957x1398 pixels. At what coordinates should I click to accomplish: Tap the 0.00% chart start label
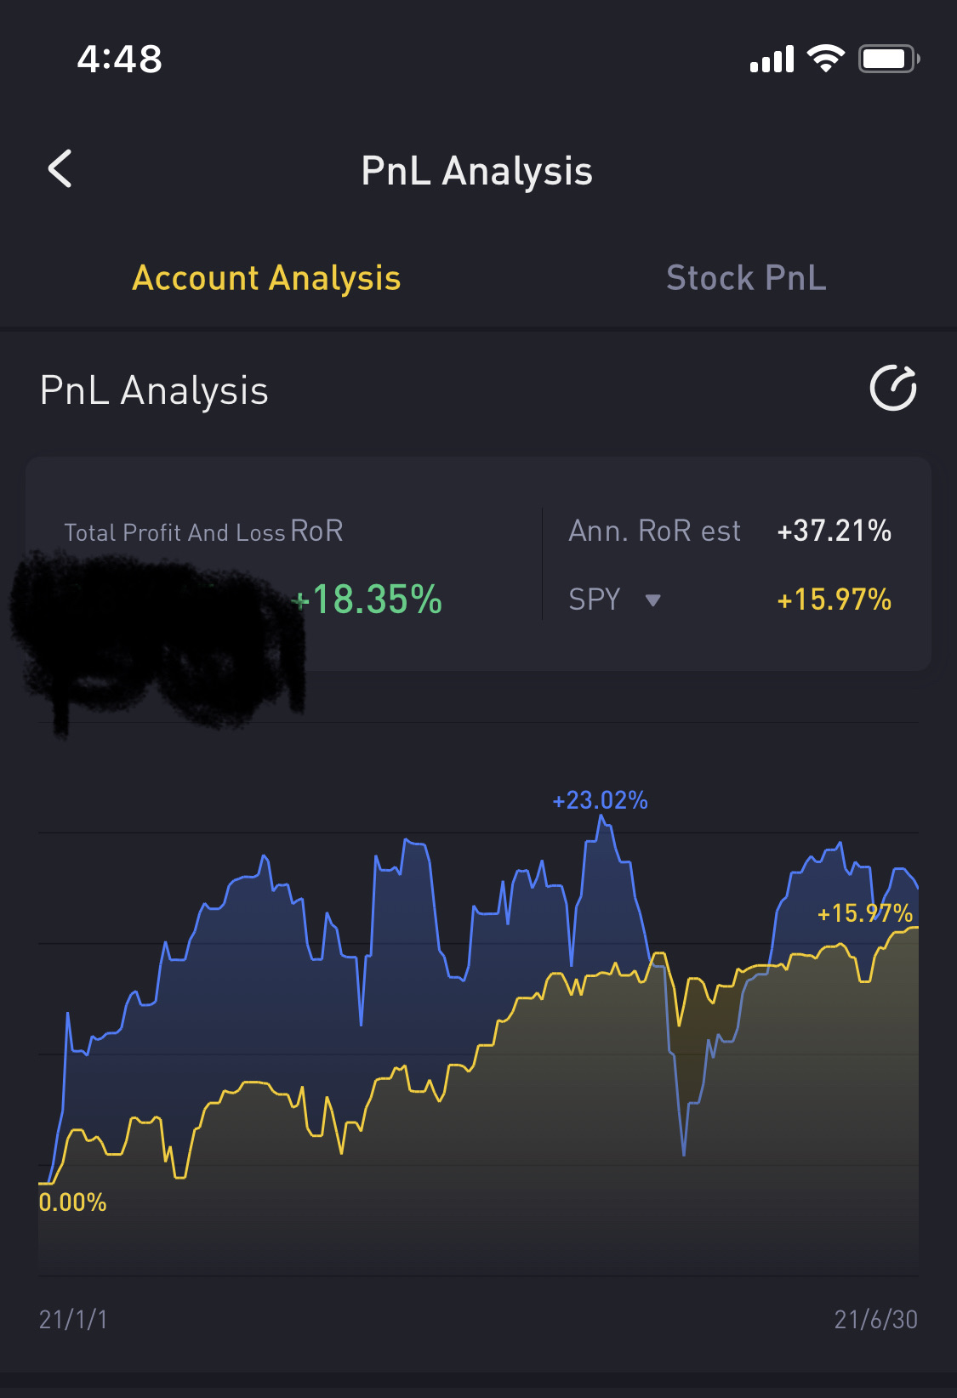[72, 1202]
